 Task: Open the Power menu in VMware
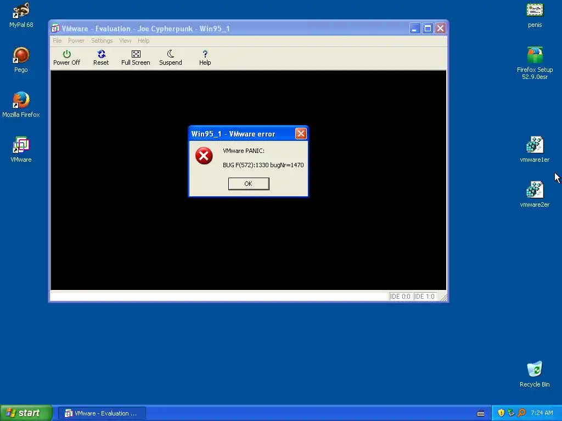click(76, 41)
